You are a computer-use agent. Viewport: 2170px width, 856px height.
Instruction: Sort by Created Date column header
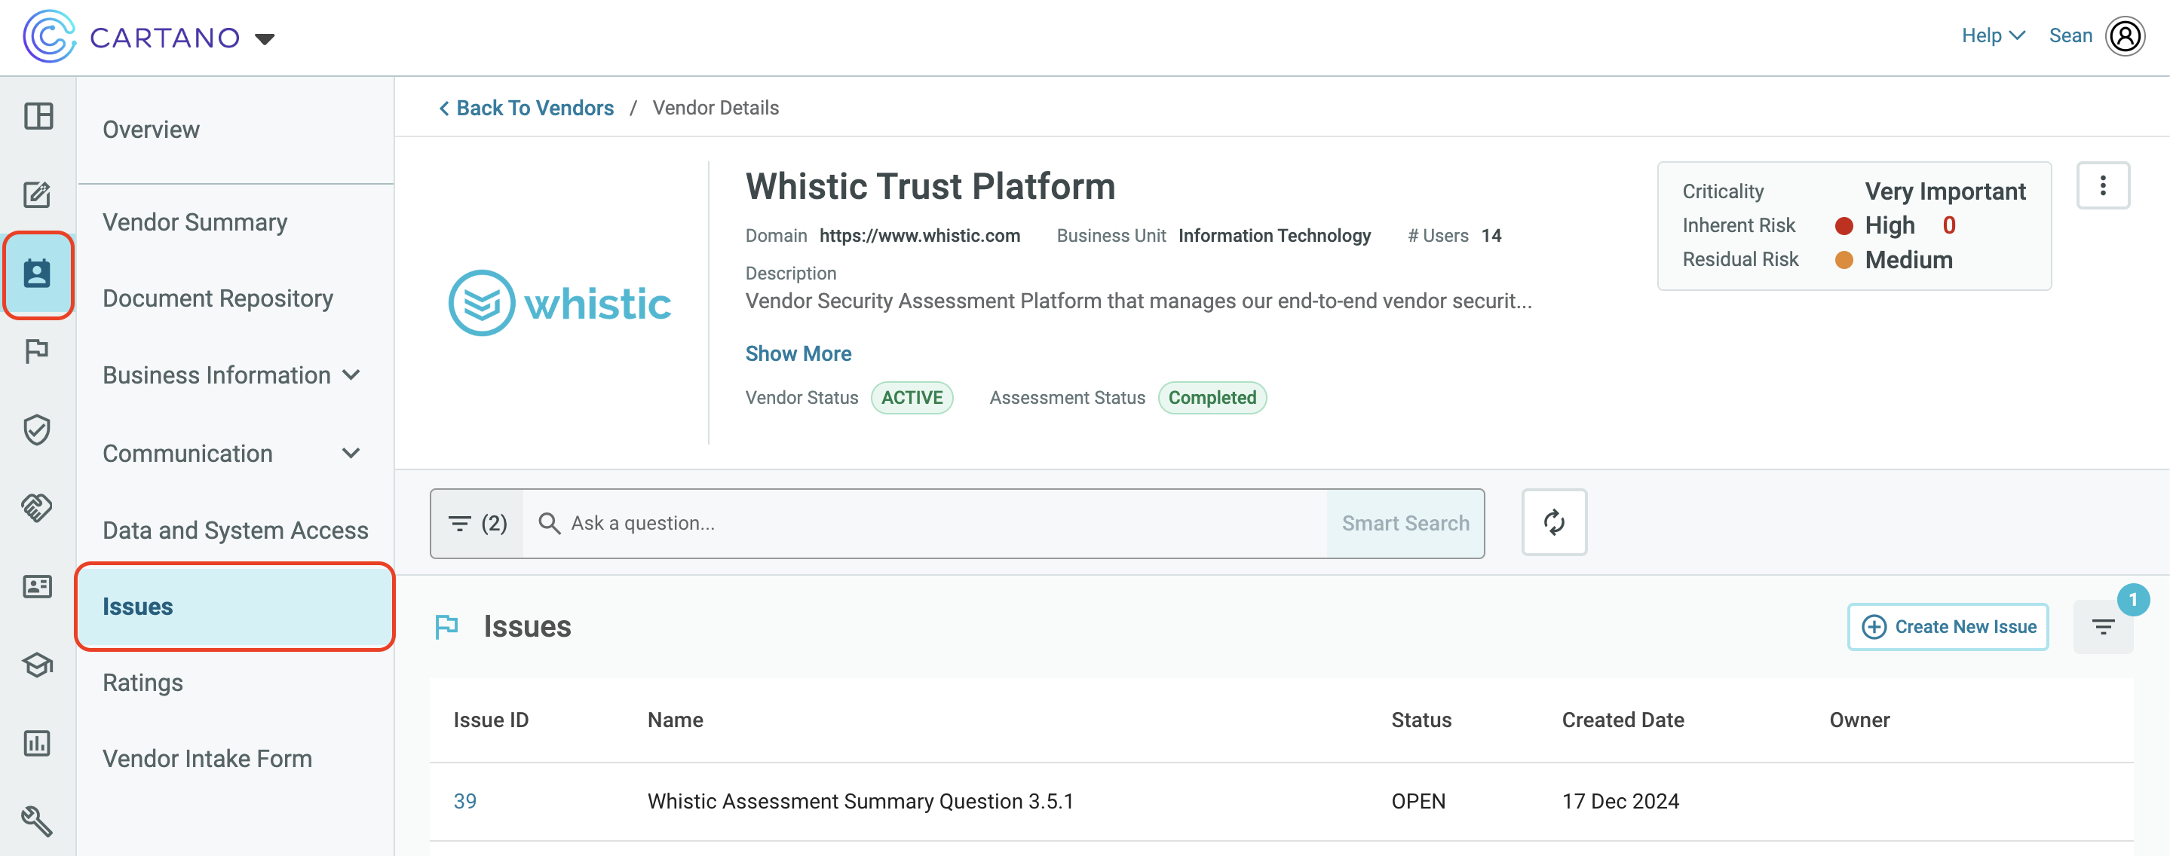coord(1623,720)
